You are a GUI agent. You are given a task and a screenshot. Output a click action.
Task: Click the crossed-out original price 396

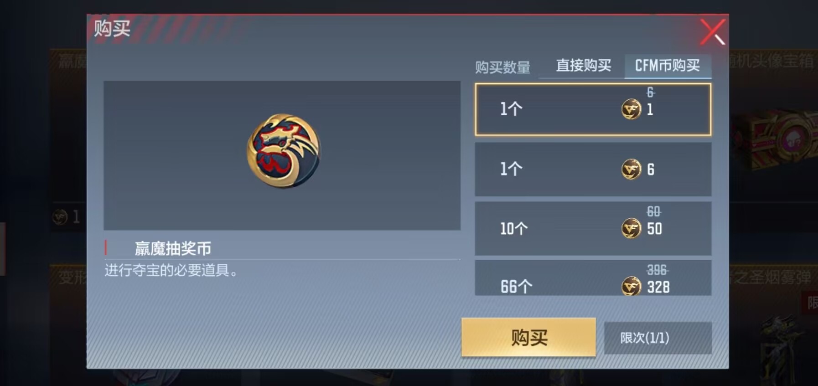[657, 270]
